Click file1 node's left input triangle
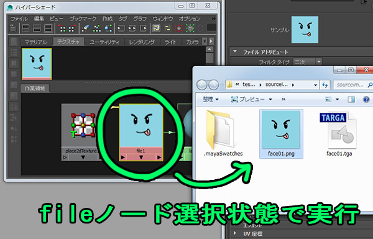The image size is (373, 239). 122,157
